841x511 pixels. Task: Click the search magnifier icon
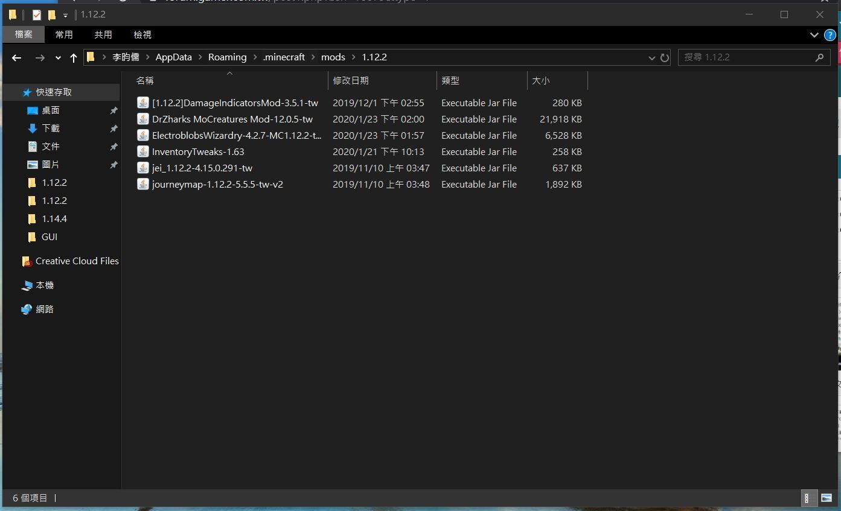(x=819, y=57)
